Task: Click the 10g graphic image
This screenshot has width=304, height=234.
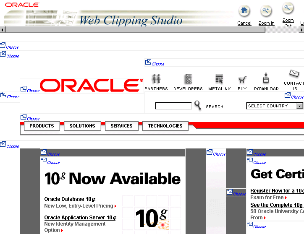Action: click(x=152, y=218)
